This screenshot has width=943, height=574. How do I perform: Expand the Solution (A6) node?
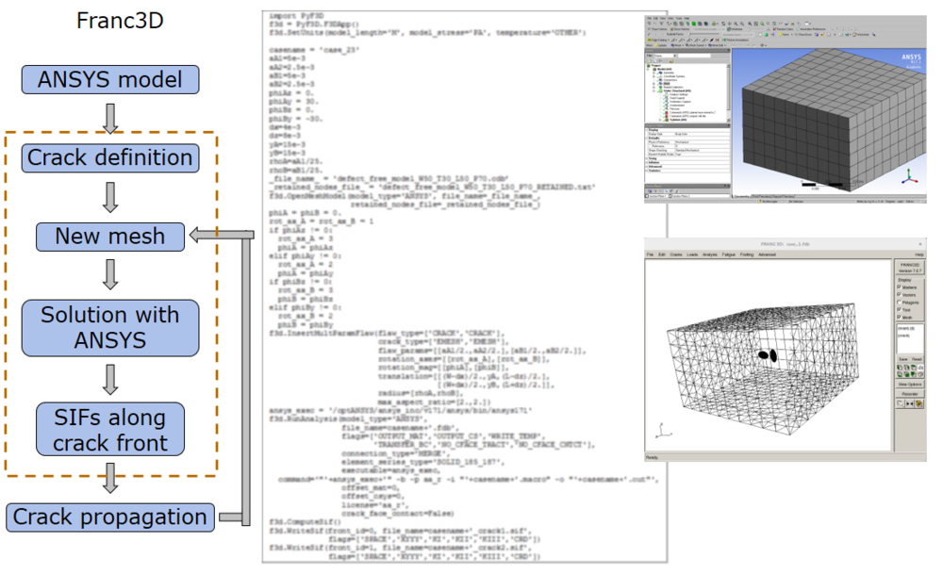point(660,120)
